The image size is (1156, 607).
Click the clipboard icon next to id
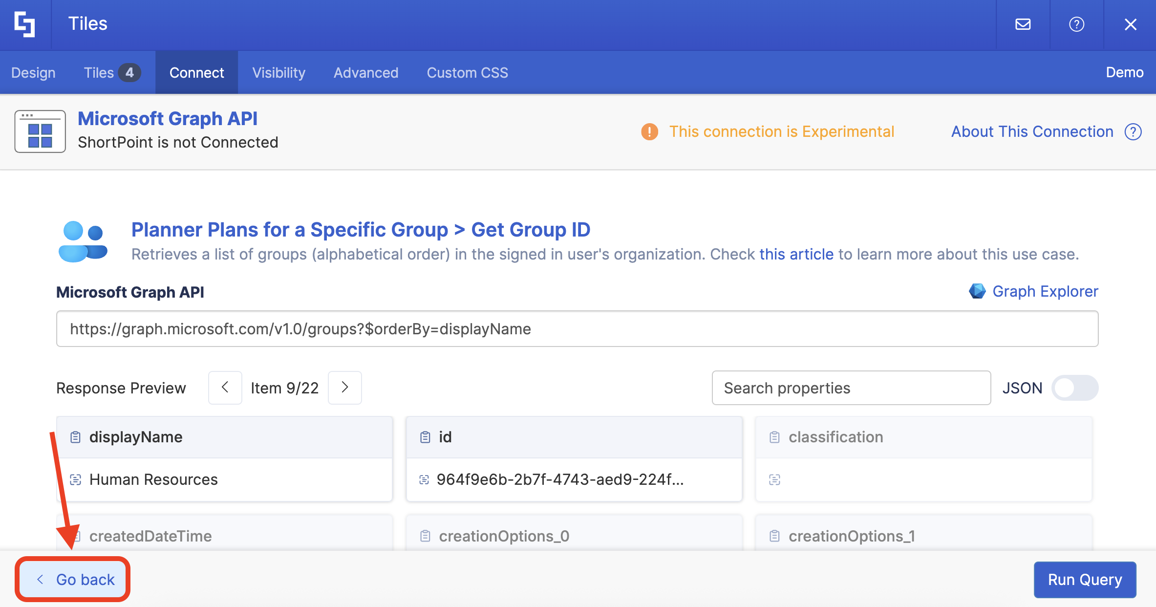(x=425, y=437)
